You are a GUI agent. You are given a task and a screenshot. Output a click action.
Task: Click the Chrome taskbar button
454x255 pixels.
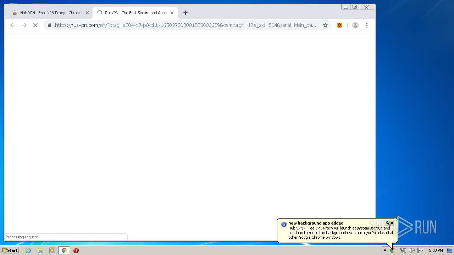click(x=64, y=250)
